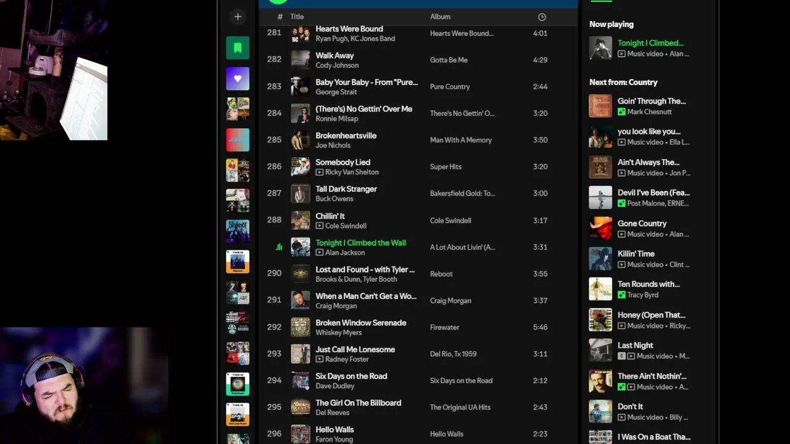The height and width of the screenshot is (444, 790).
Task: Click music video icon under Honey (Open That...
Action: point(622,326)
